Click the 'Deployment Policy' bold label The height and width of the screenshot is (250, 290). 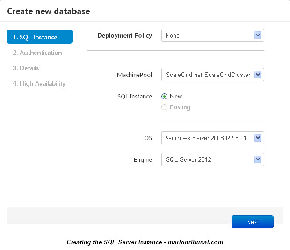pyautogui.click(x=124, y=35)
